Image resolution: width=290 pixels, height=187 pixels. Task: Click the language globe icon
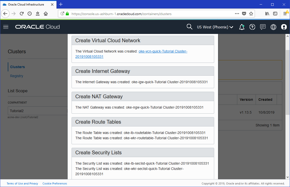(x=273, y=27)
